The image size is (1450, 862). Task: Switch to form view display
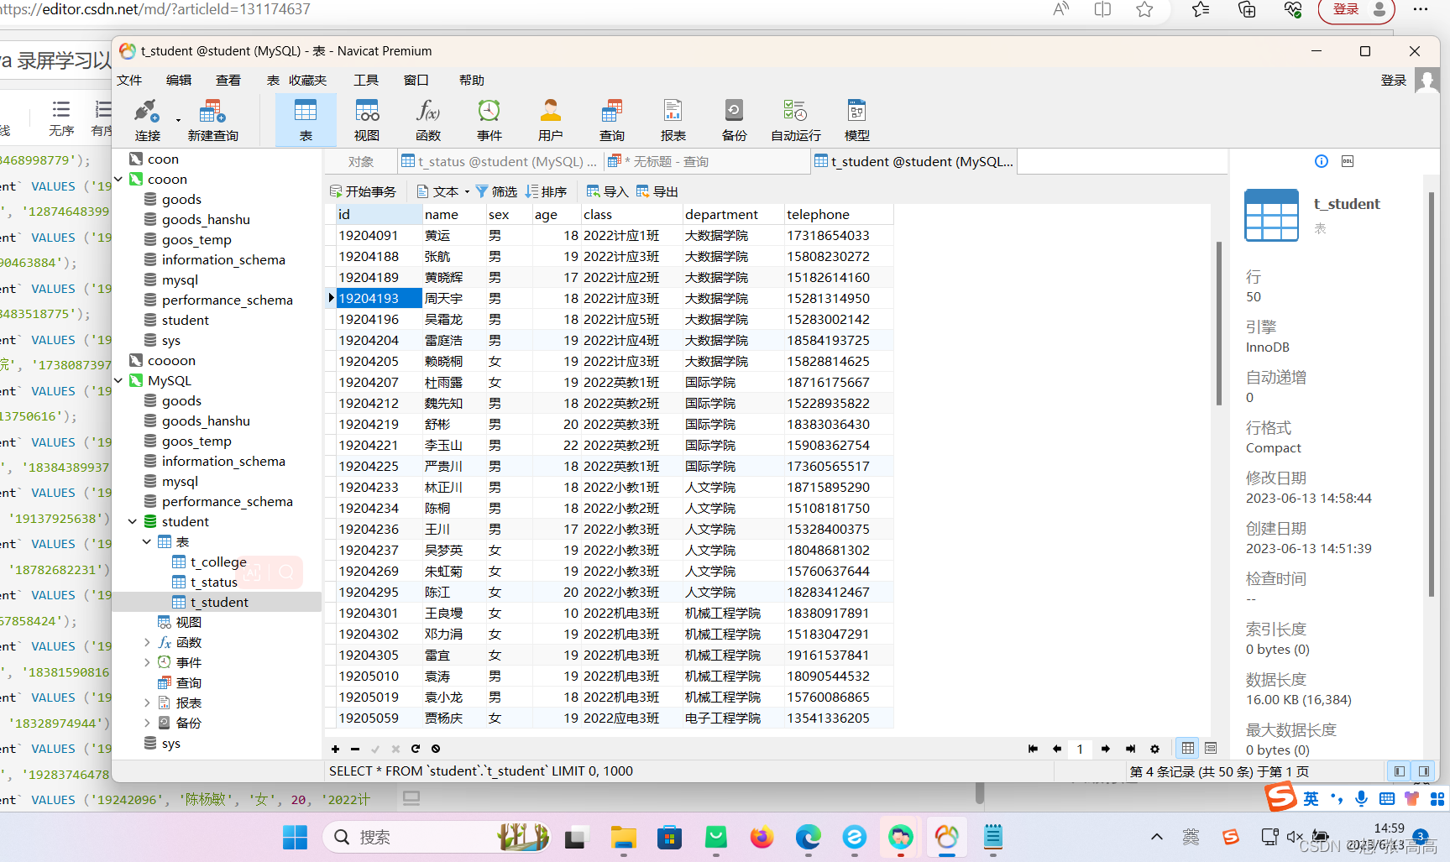click(x=1211, y=748)
